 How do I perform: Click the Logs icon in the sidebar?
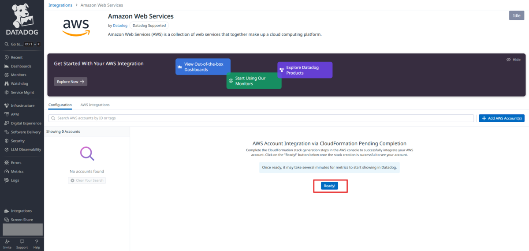click(7, 180)
